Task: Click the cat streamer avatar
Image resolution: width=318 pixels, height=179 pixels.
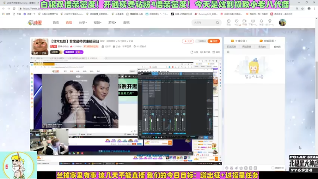Action: 40,47
